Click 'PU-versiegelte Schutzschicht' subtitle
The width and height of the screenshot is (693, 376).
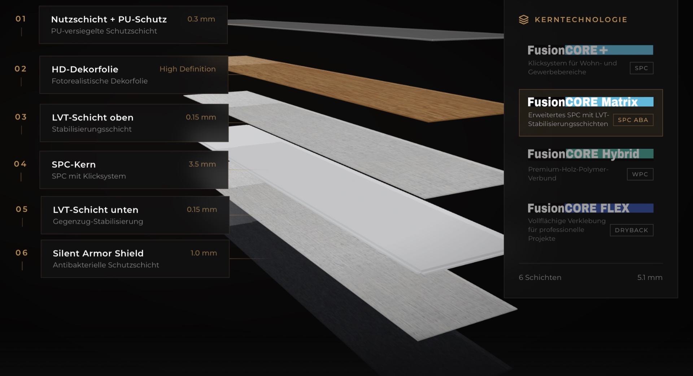104,31
